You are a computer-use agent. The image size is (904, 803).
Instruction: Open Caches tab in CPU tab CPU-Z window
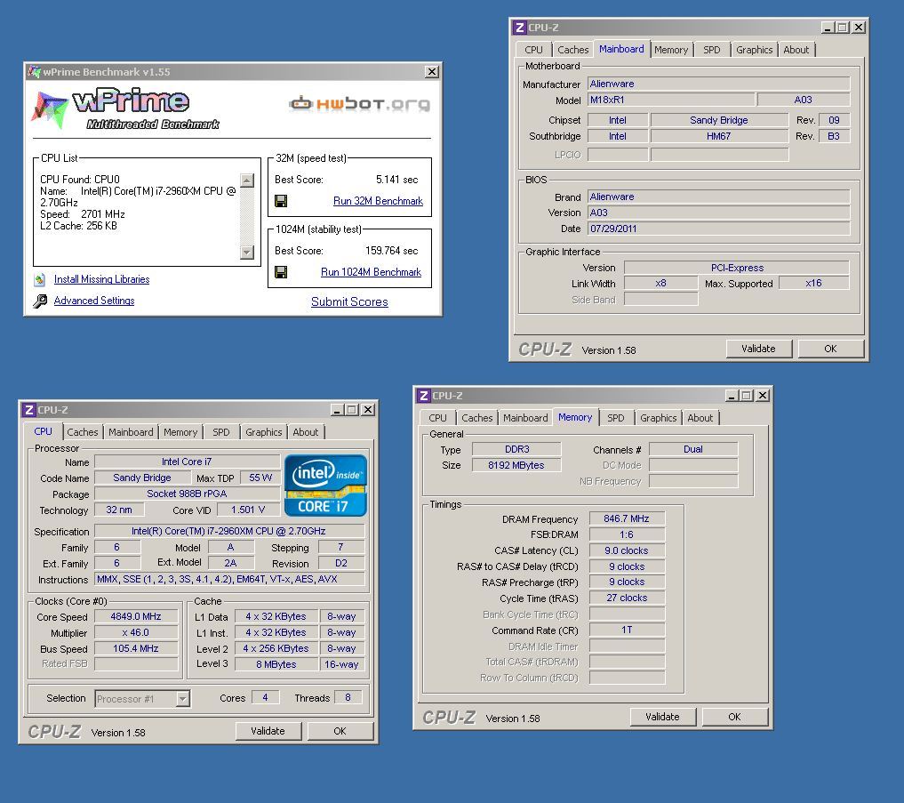click(83, 432)
